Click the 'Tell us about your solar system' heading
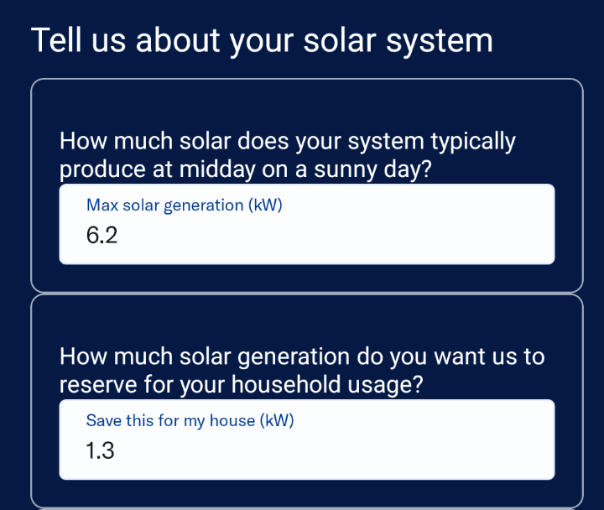 click(262, 41)
